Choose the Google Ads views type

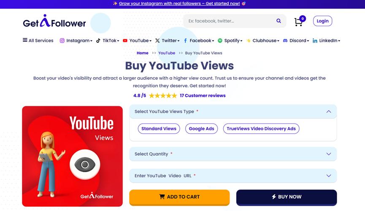tap(201, 129)
